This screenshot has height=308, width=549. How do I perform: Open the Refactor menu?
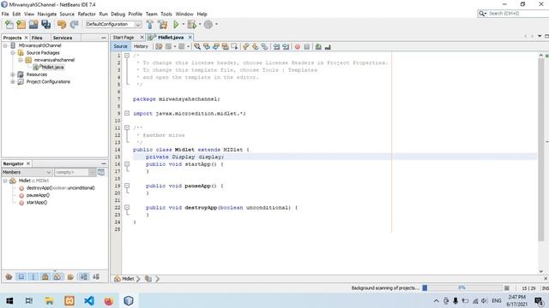(x=87, y=14)
